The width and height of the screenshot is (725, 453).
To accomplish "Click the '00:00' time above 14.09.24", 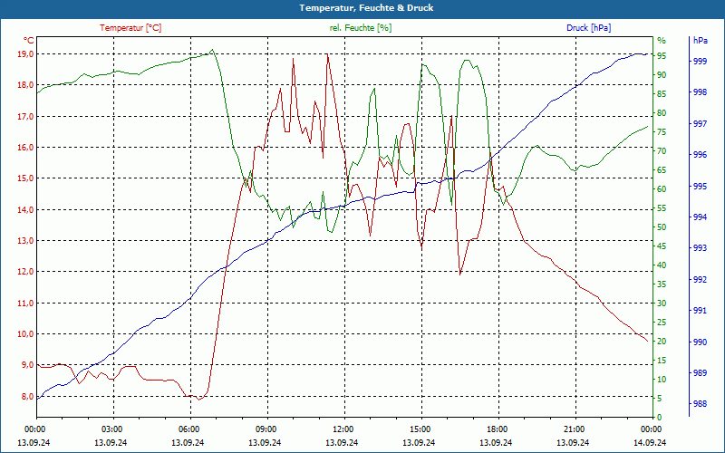I will tap(651, 429).
